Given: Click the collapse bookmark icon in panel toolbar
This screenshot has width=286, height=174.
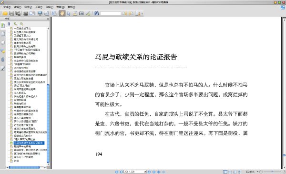Looking at the screenshot, I should tap(22, 24).
